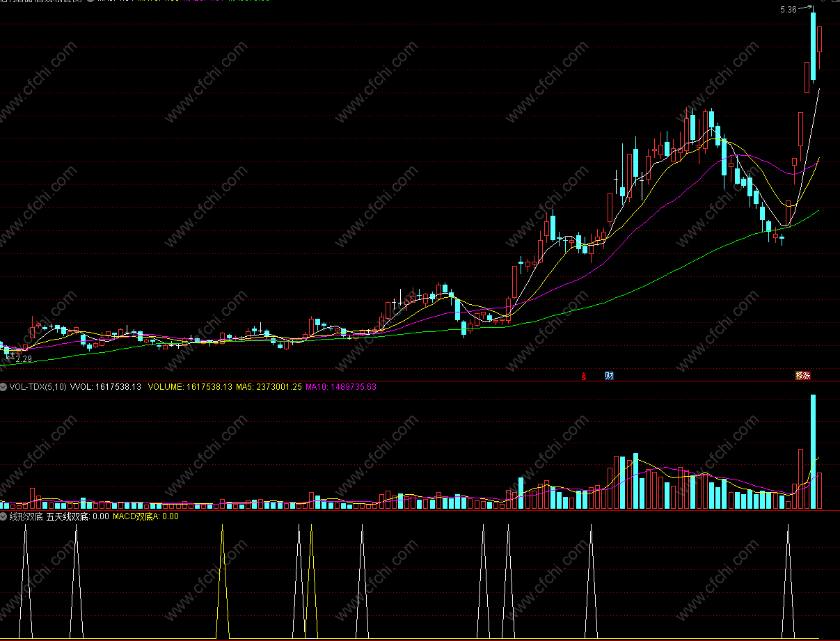Open the 财 financial info marker
This screenshot has width=840, height=641.
[x=609, y=376]
